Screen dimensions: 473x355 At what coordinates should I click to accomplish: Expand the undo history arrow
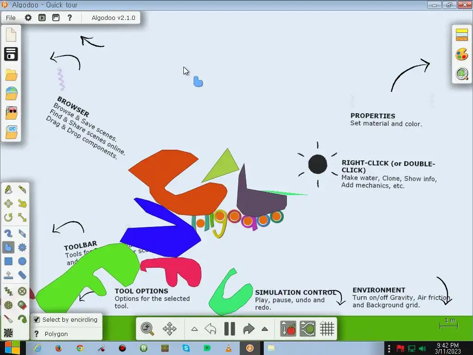194,329
